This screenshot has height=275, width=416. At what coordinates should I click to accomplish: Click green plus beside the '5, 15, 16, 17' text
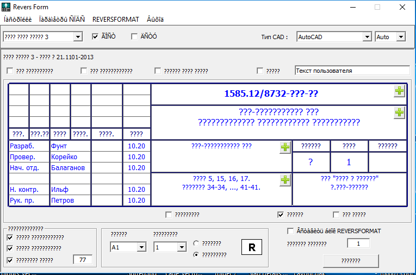[x=285, y=180]
